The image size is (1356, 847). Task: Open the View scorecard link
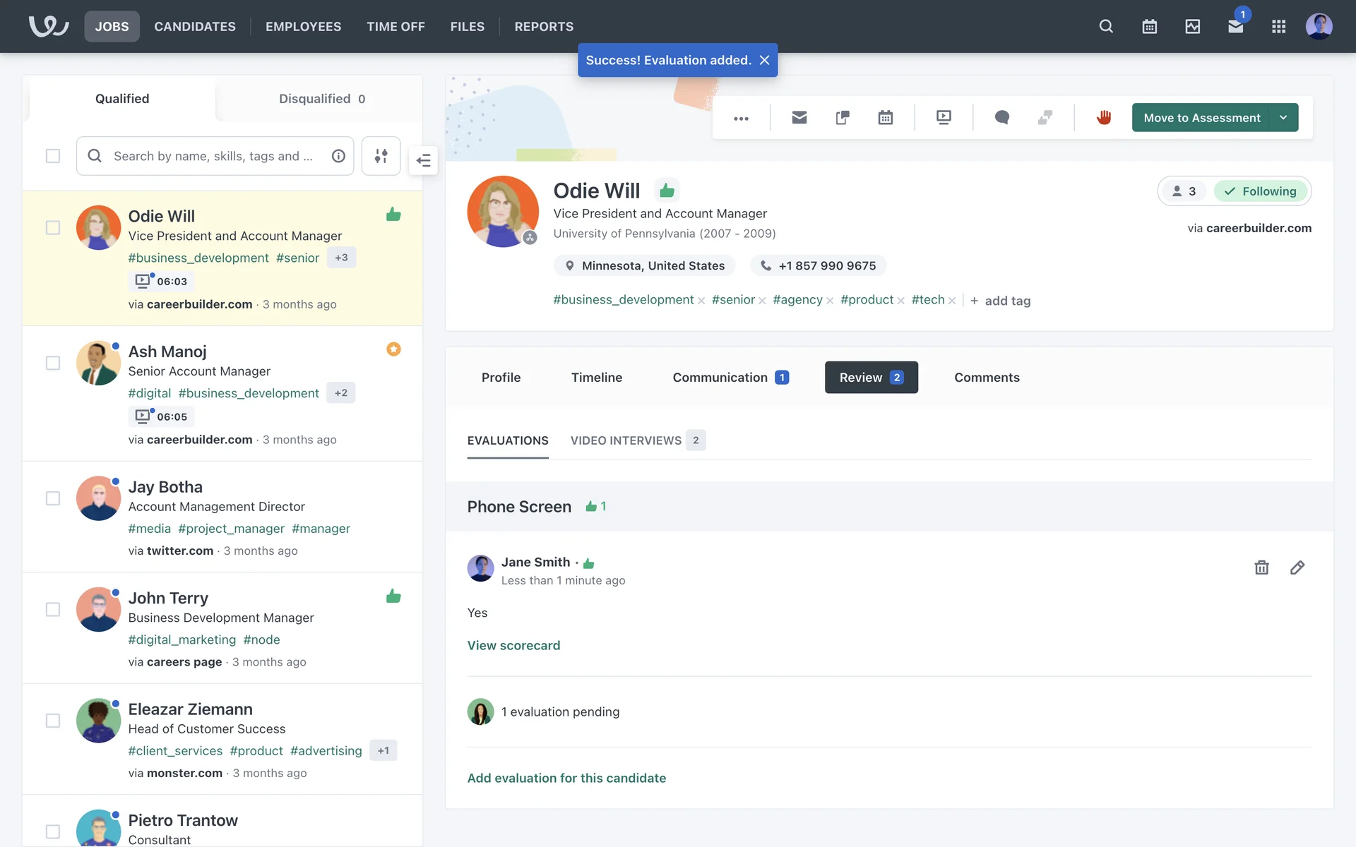point(513,645)
